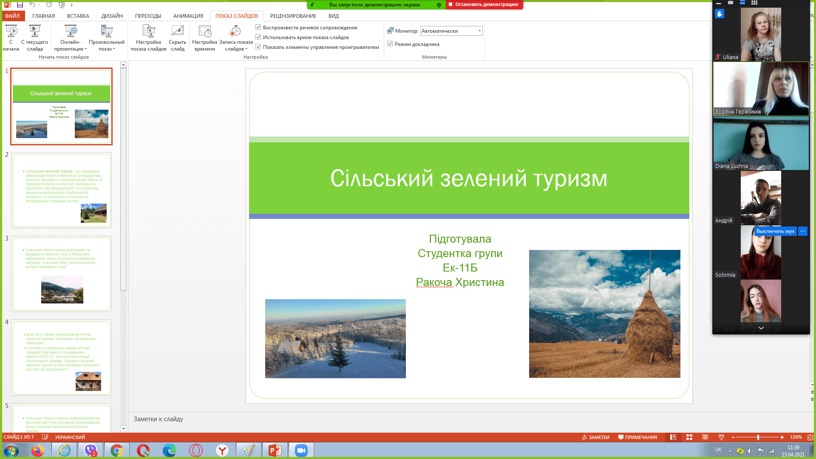Click the repeat action icon
This screenshot has width=816, height=459.
pos(49,5)
